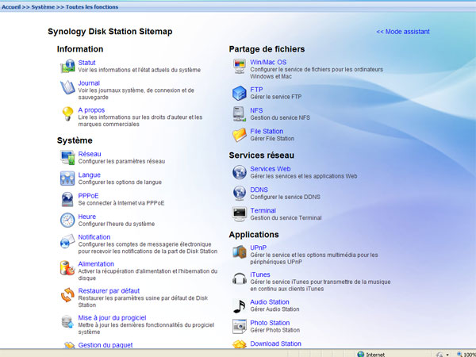Click the Photo Station camera icon
The height and width of the screenshot is (357, 476).
pyautogui.click(x=240, y=326)
